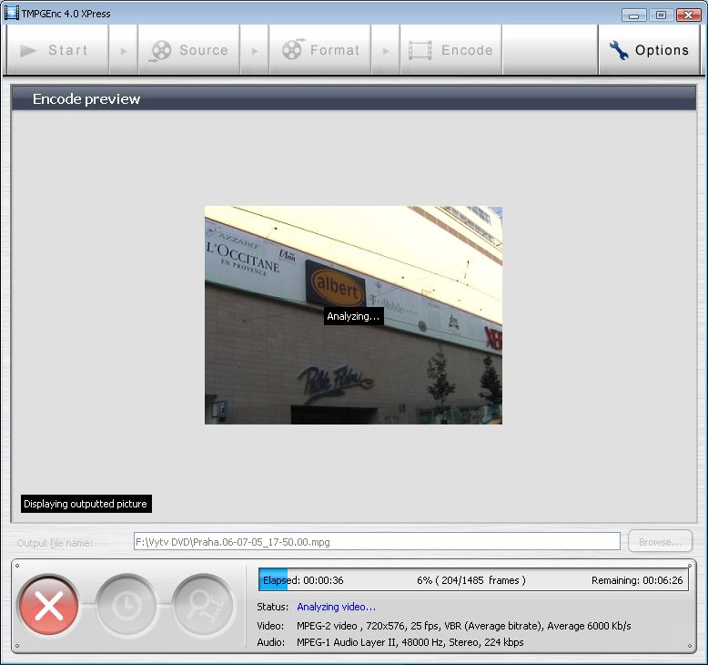Click the film reel icon on Format
This screenshot has height=665, width=708.
pos(293,49)
